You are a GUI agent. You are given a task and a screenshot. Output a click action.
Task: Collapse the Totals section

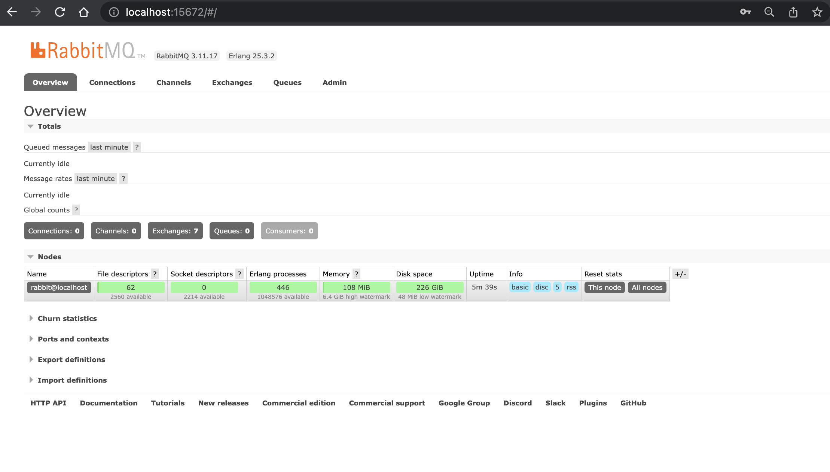49,126
